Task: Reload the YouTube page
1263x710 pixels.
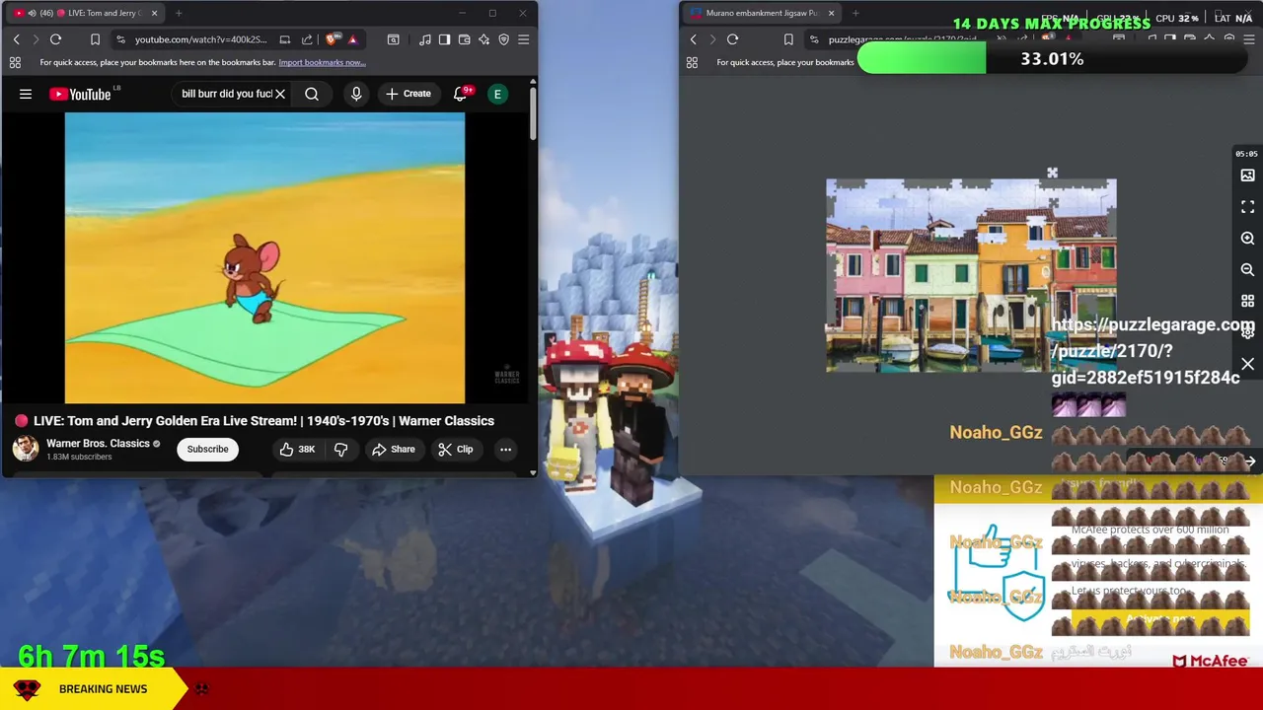Action: (x=55, y=39)
